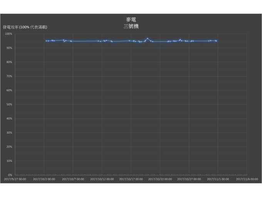
Task: Click the first data point of the line
Action: point(46,41)
